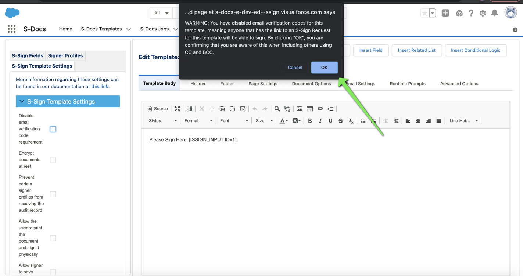Image resolution: width=523 pixels, height=276 pixels.
Task: Expand the S-Docs Templates nav chevron
Action: [x=129, y=29]
